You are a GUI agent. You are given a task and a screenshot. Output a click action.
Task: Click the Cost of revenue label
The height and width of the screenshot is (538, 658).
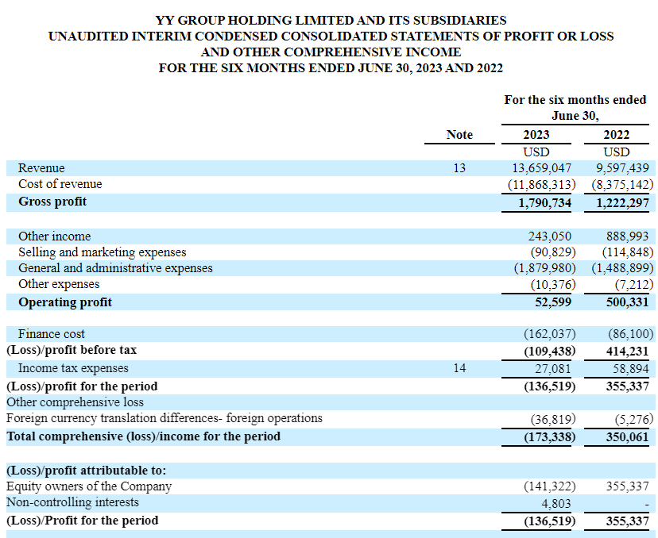point(60,184)
